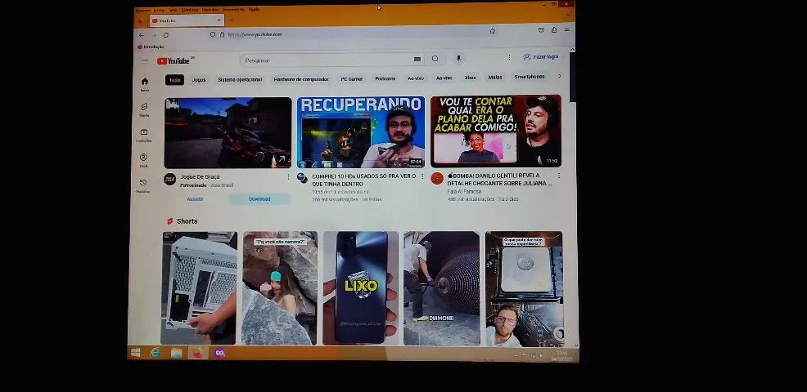Open File Explorer from taskbar

pyautogui.click(x=177, y=353)
